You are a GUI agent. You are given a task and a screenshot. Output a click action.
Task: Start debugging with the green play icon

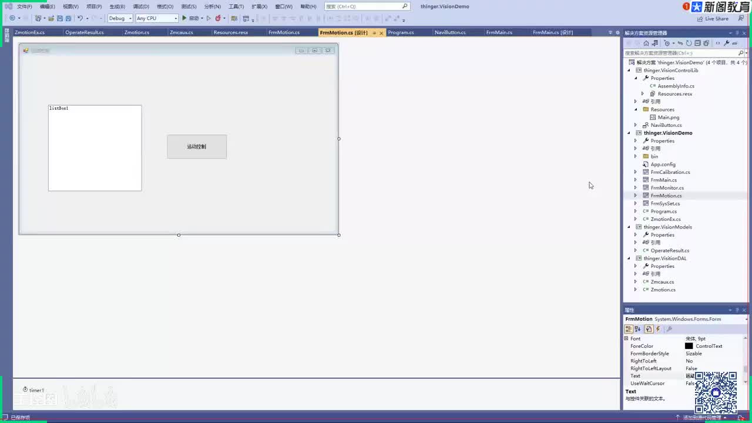[184, 18]
